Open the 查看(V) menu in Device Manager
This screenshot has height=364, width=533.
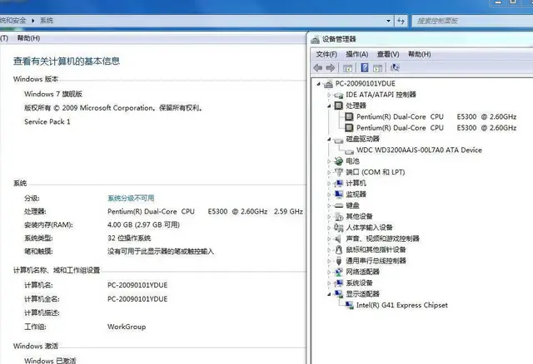point(388,54)
